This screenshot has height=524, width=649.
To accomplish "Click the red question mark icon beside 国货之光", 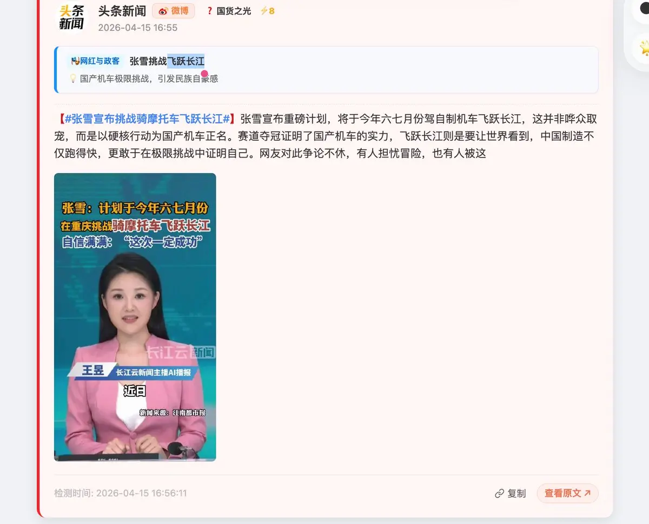I will 209,11.
